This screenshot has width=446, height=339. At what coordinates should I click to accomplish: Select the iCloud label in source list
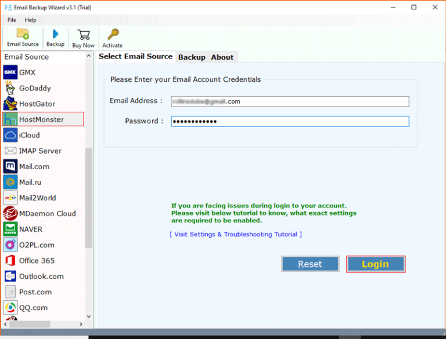point(29,135)
